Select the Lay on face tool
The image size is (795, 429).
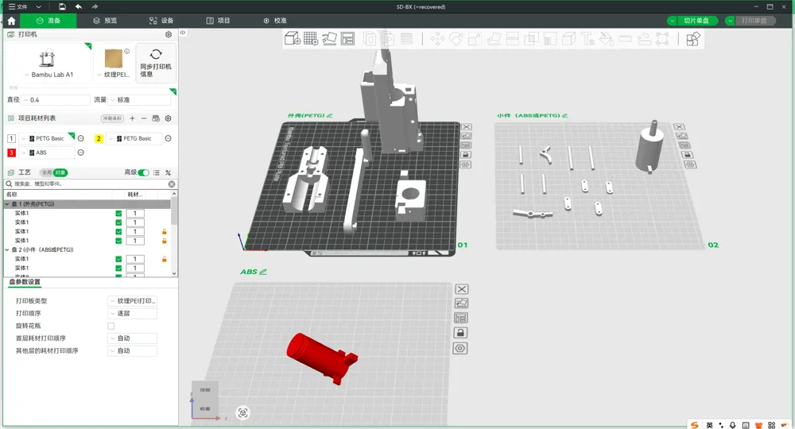[x=494, y=39]
